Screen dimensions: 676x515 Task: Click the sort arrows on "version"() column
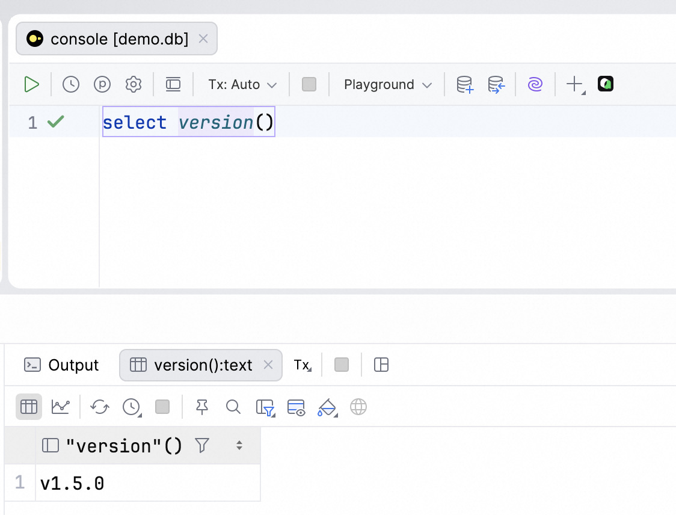[239, 446]
